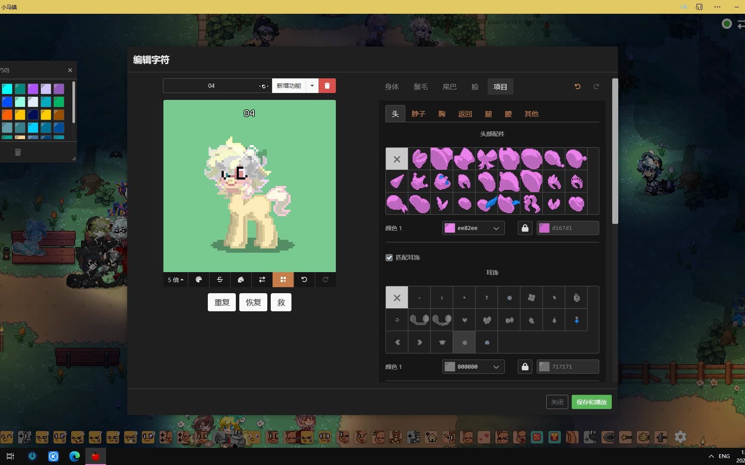Click the 新增功能 button
745x465 pixels.
(289, 86)
